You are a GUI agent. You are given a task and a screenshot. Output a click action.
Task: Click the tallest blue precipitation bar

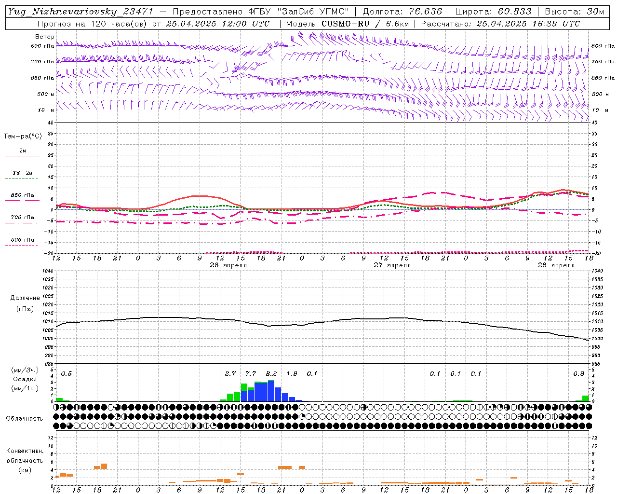point(271,391)
